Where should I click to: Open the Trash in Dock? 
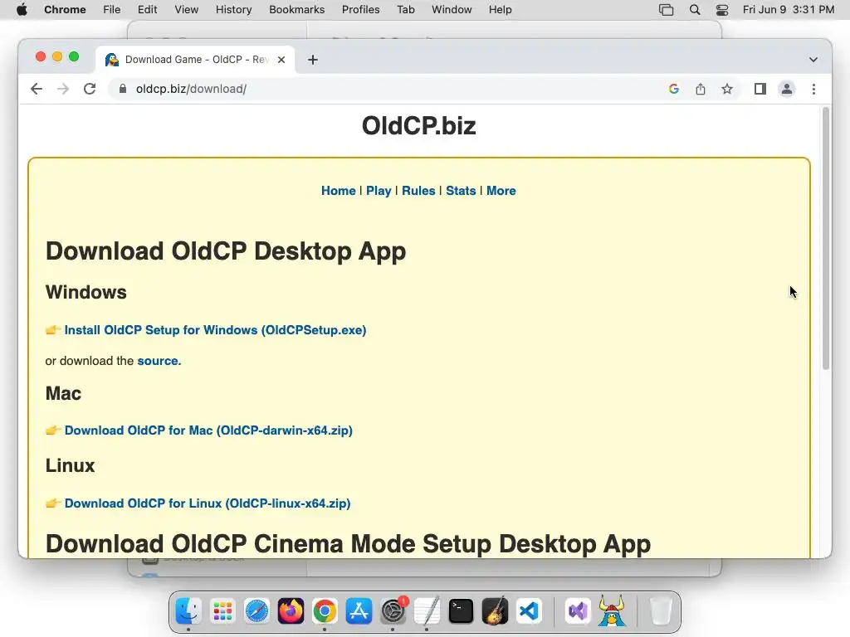[x=661, y=611]
